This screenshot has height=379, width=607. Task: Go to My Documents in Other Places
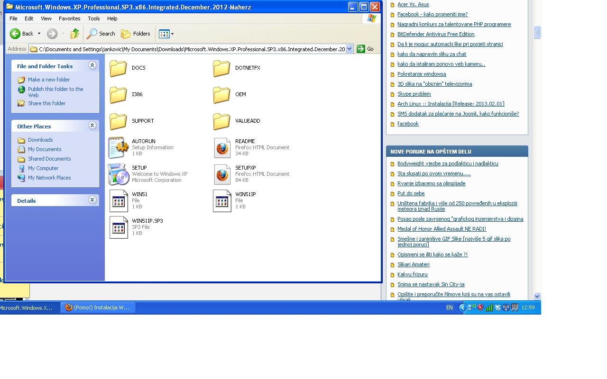tap(45, 149)
